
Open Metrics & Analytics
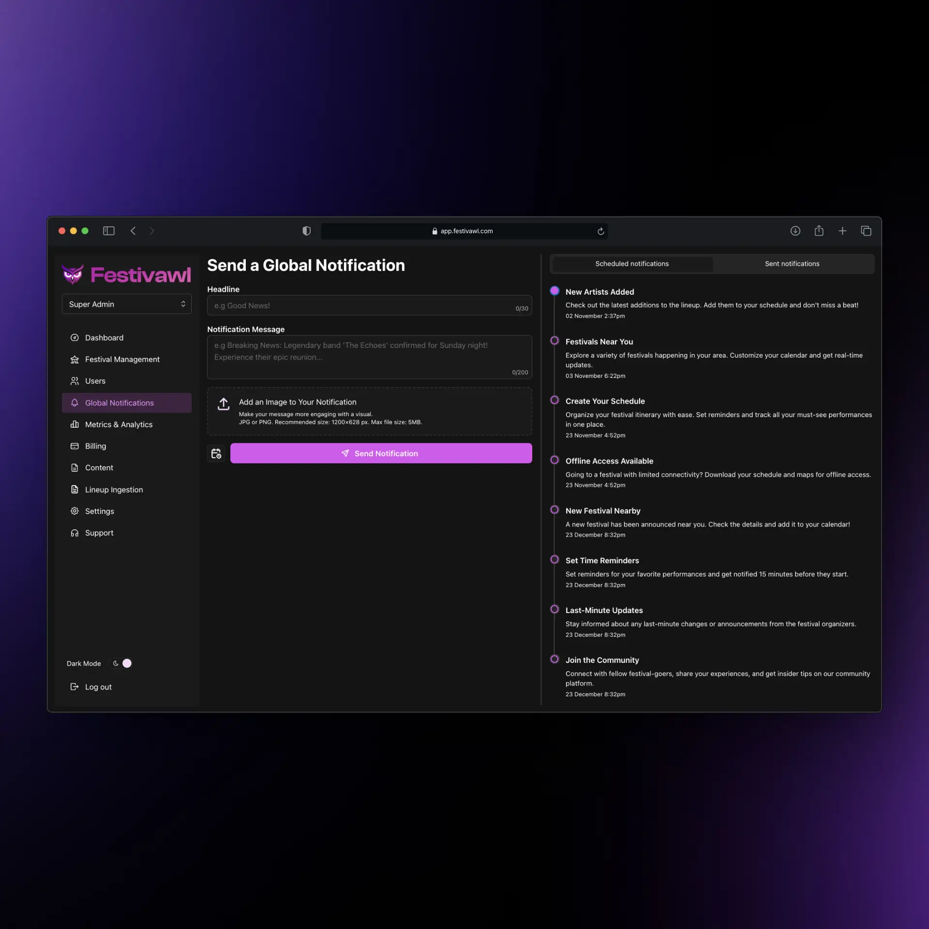[127, 424]
